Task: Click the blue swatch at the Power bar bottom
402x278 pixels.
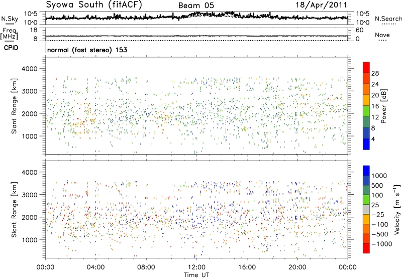Action: pyautogui.click(x=366, y=144)
